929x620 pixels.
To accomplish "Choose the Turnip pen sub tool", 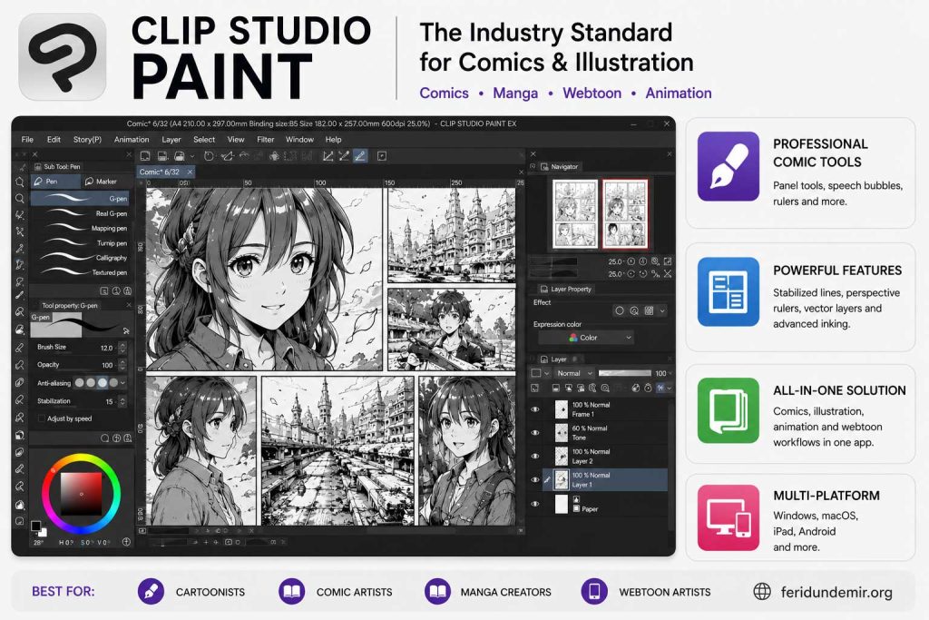I will (x=80, y=243).
